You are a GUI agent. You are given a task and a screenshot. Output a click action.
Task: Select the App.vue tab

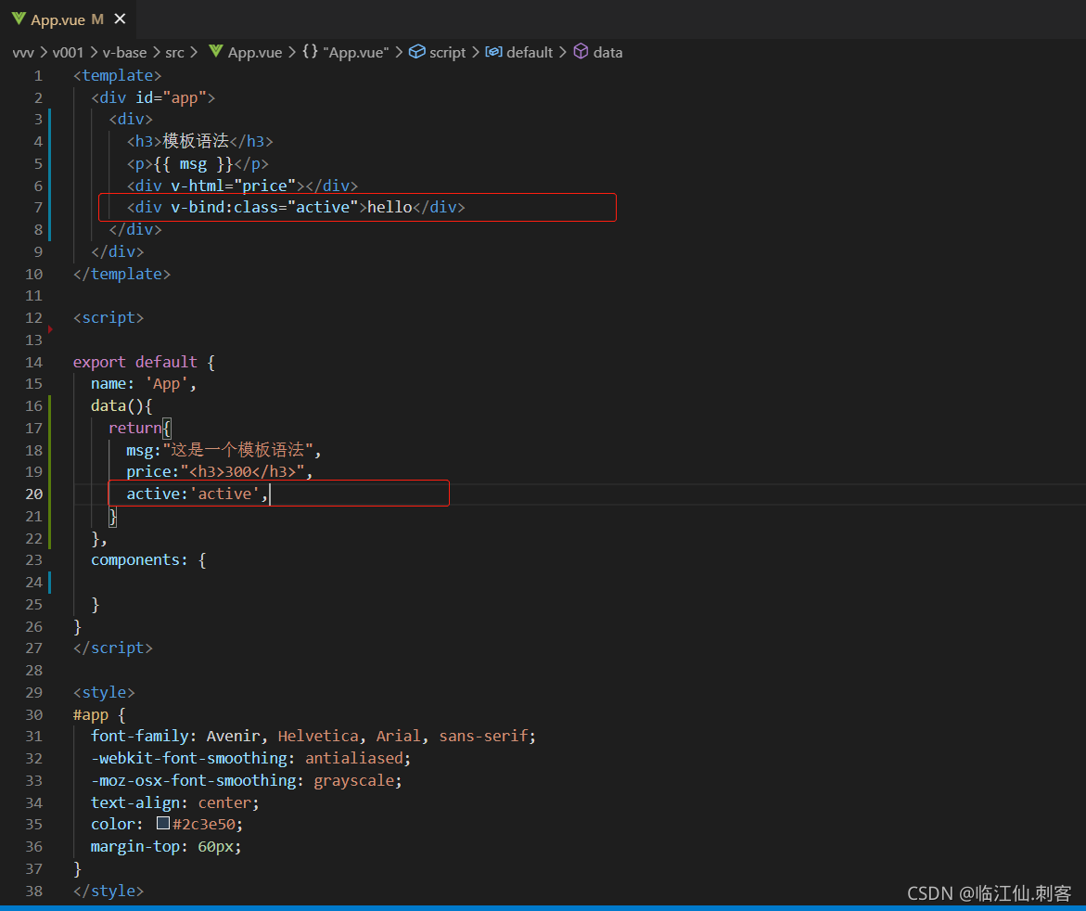click(x=68, y=19)
